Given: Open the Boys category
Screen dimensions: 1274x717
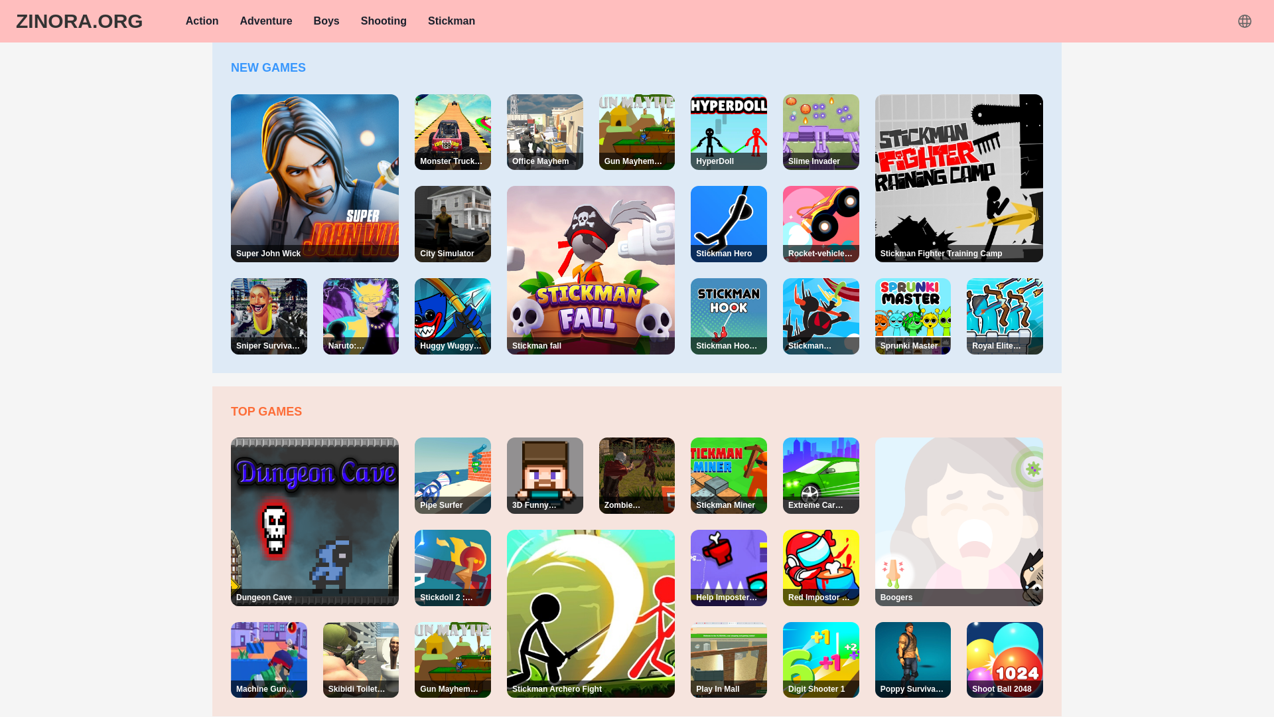Looking at the screenshot, I should [x=326, y=21].
